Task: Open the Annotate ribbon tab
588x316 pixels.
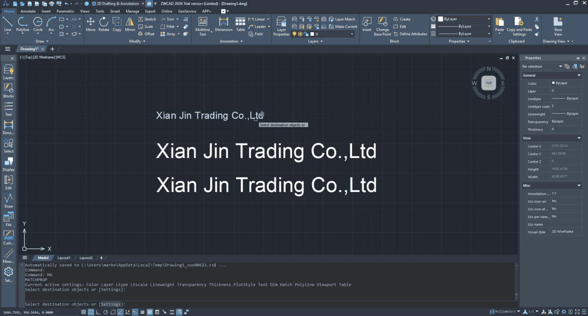Action: coord(28,11)
